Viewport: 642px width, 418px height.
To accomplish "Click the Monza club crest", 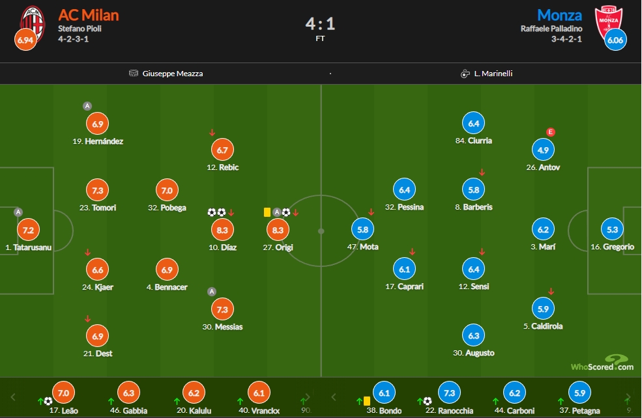I will click(608, 23).
